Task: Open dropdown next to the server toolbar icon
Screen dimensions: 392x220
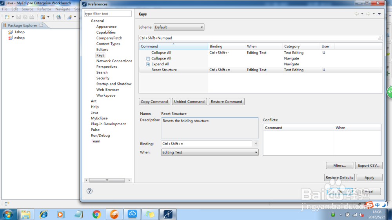Action: click(48, 17)
